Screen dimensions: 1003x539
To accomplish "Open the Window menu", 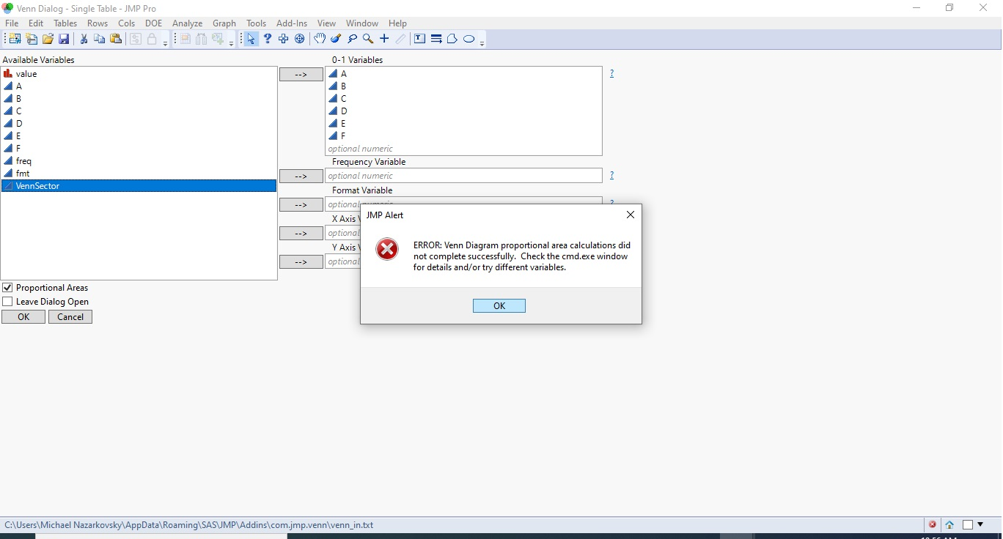I will 362,23.
